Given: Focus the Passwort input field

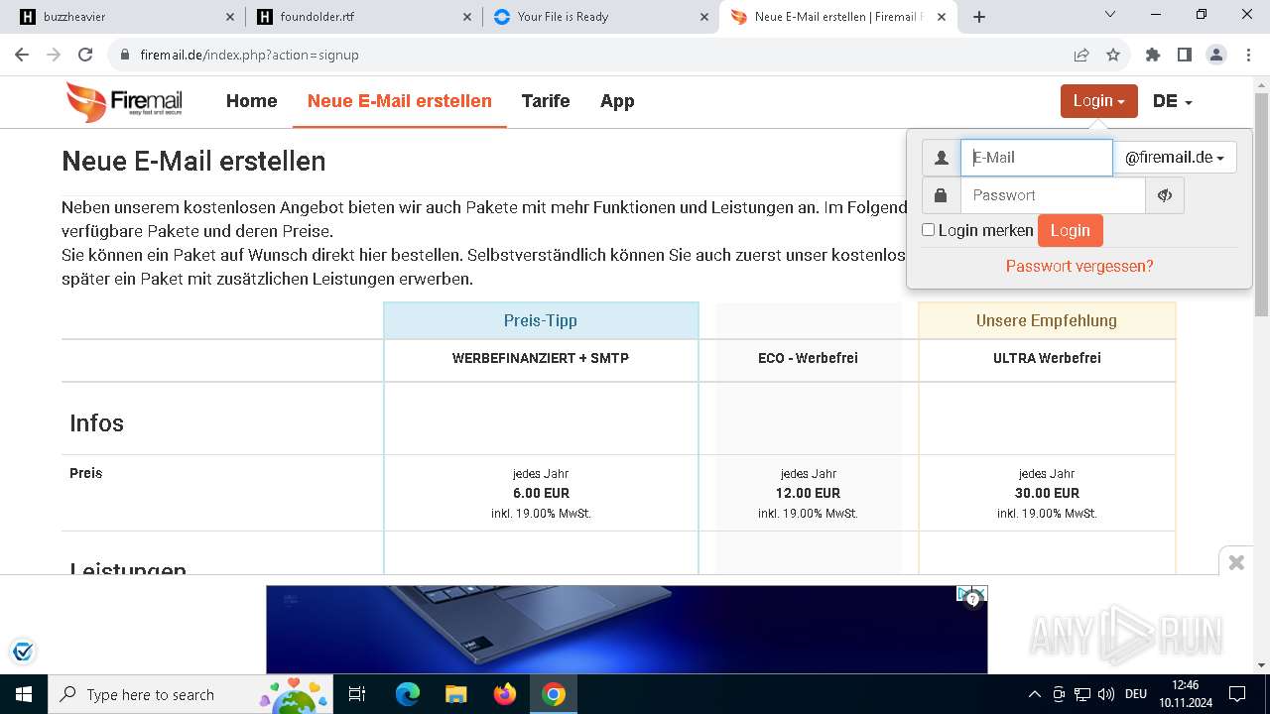Looking at the screenshot, I should click(1053, 195).
